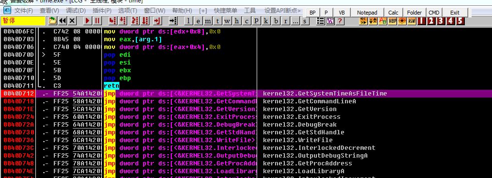The image size is (492, 178).
Task: Click the dark red number 2 icon
Action: pos(431,21)
